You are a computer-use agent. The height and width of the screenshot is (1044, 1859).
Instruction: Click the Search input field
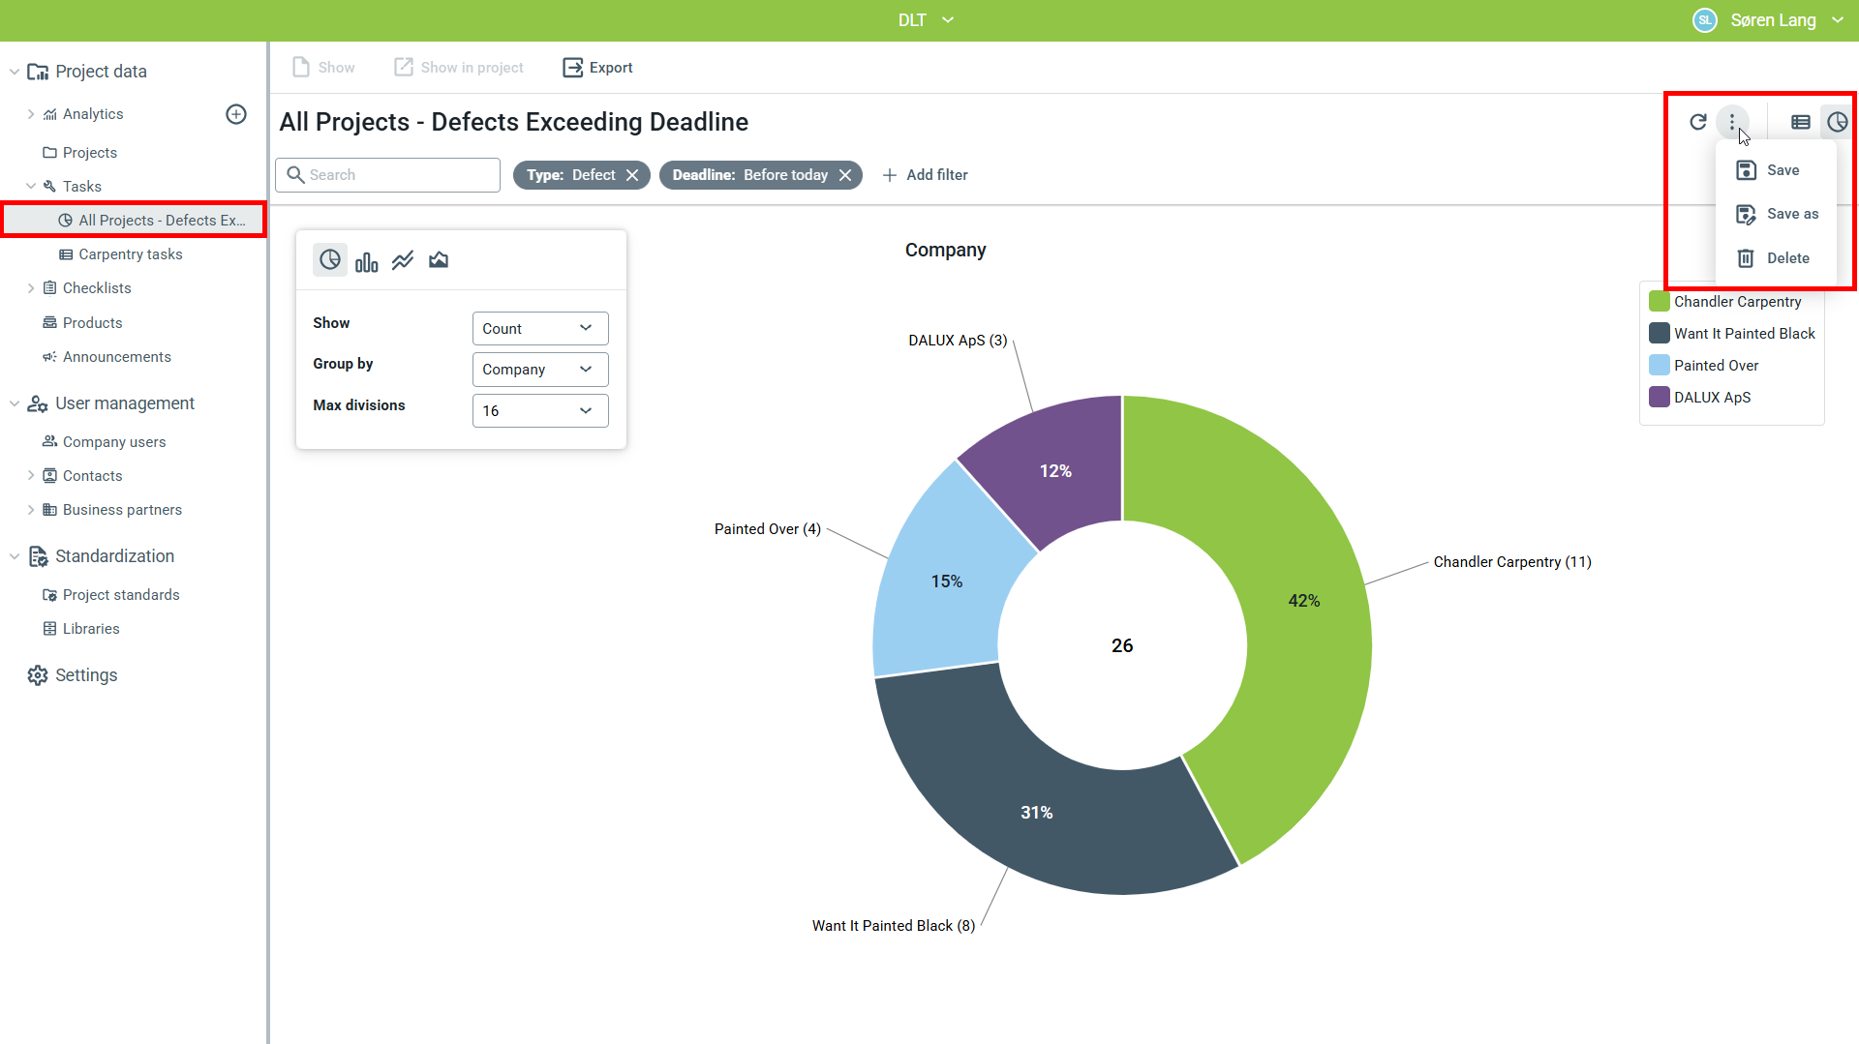pyautogui.click(x=399, y=175)
